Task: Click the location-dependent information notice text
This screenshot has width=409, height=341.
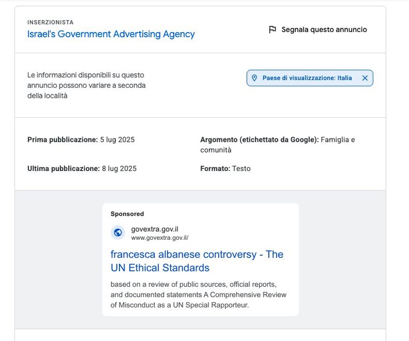Action: click(x=86, y=85)
